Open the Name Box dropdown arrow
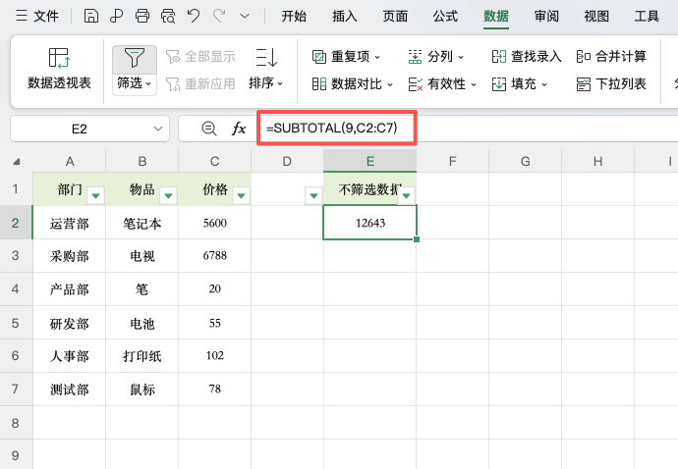Viewport: 678px width, 469px height. point(158,129)
